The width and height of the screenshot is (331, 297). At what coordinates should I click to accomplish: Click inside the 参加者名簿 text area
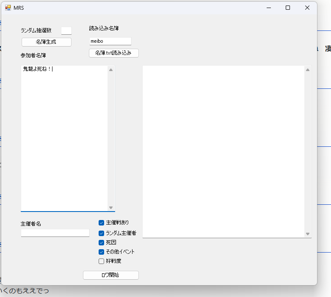tap(63, 135)
